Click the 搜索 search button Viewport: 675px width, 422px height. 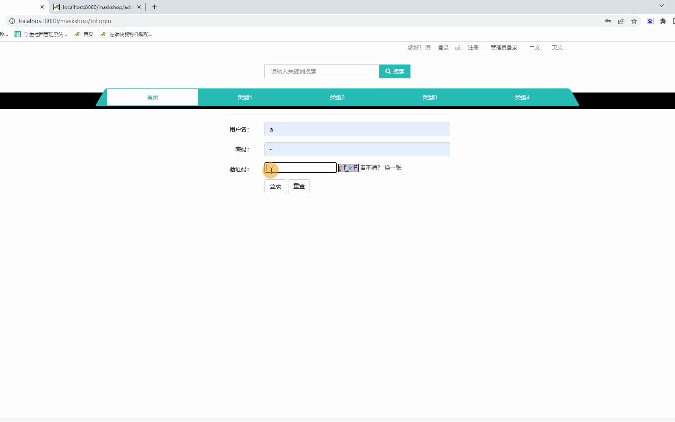click(x=395, y=71)
